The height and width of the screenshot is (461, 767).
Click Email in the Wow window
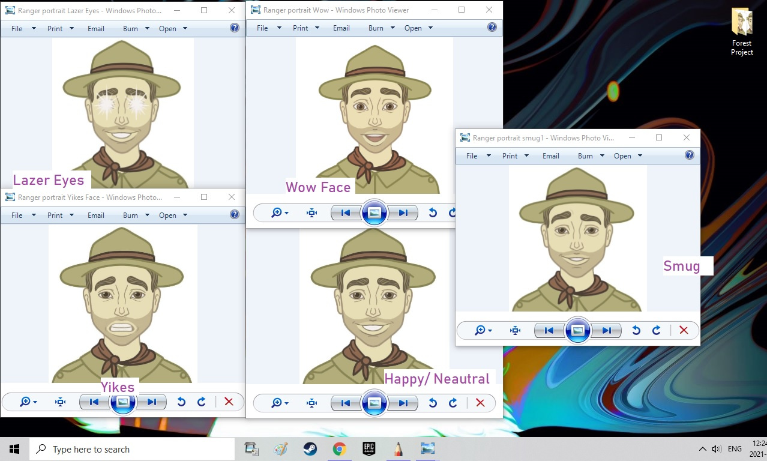pos(341,28)
